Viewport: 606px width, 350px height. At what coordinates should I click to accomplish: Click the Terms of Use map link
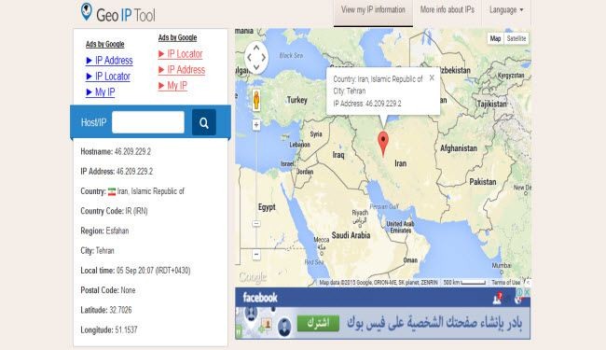click(x=505, y=283)
